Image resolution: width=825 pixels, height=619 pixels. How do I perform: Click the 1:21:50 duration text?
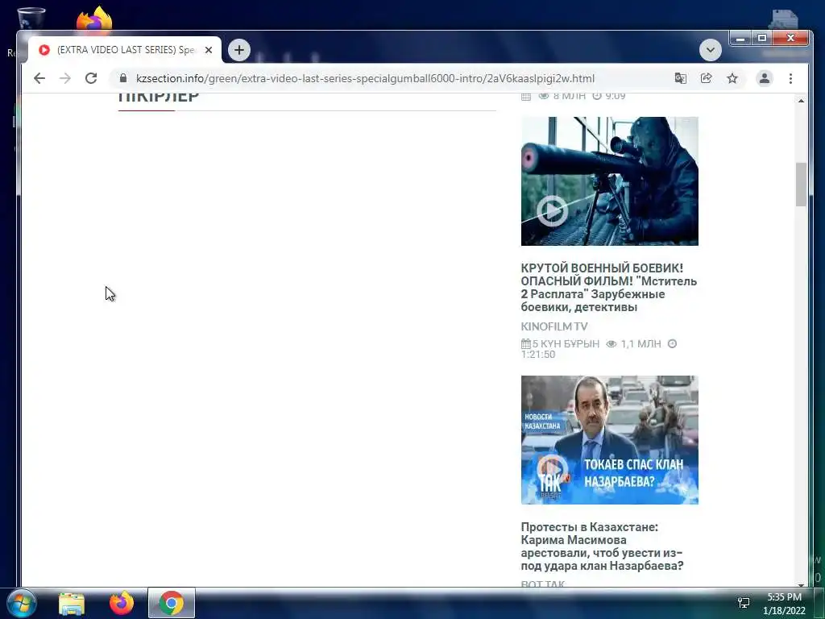(537, 355)
